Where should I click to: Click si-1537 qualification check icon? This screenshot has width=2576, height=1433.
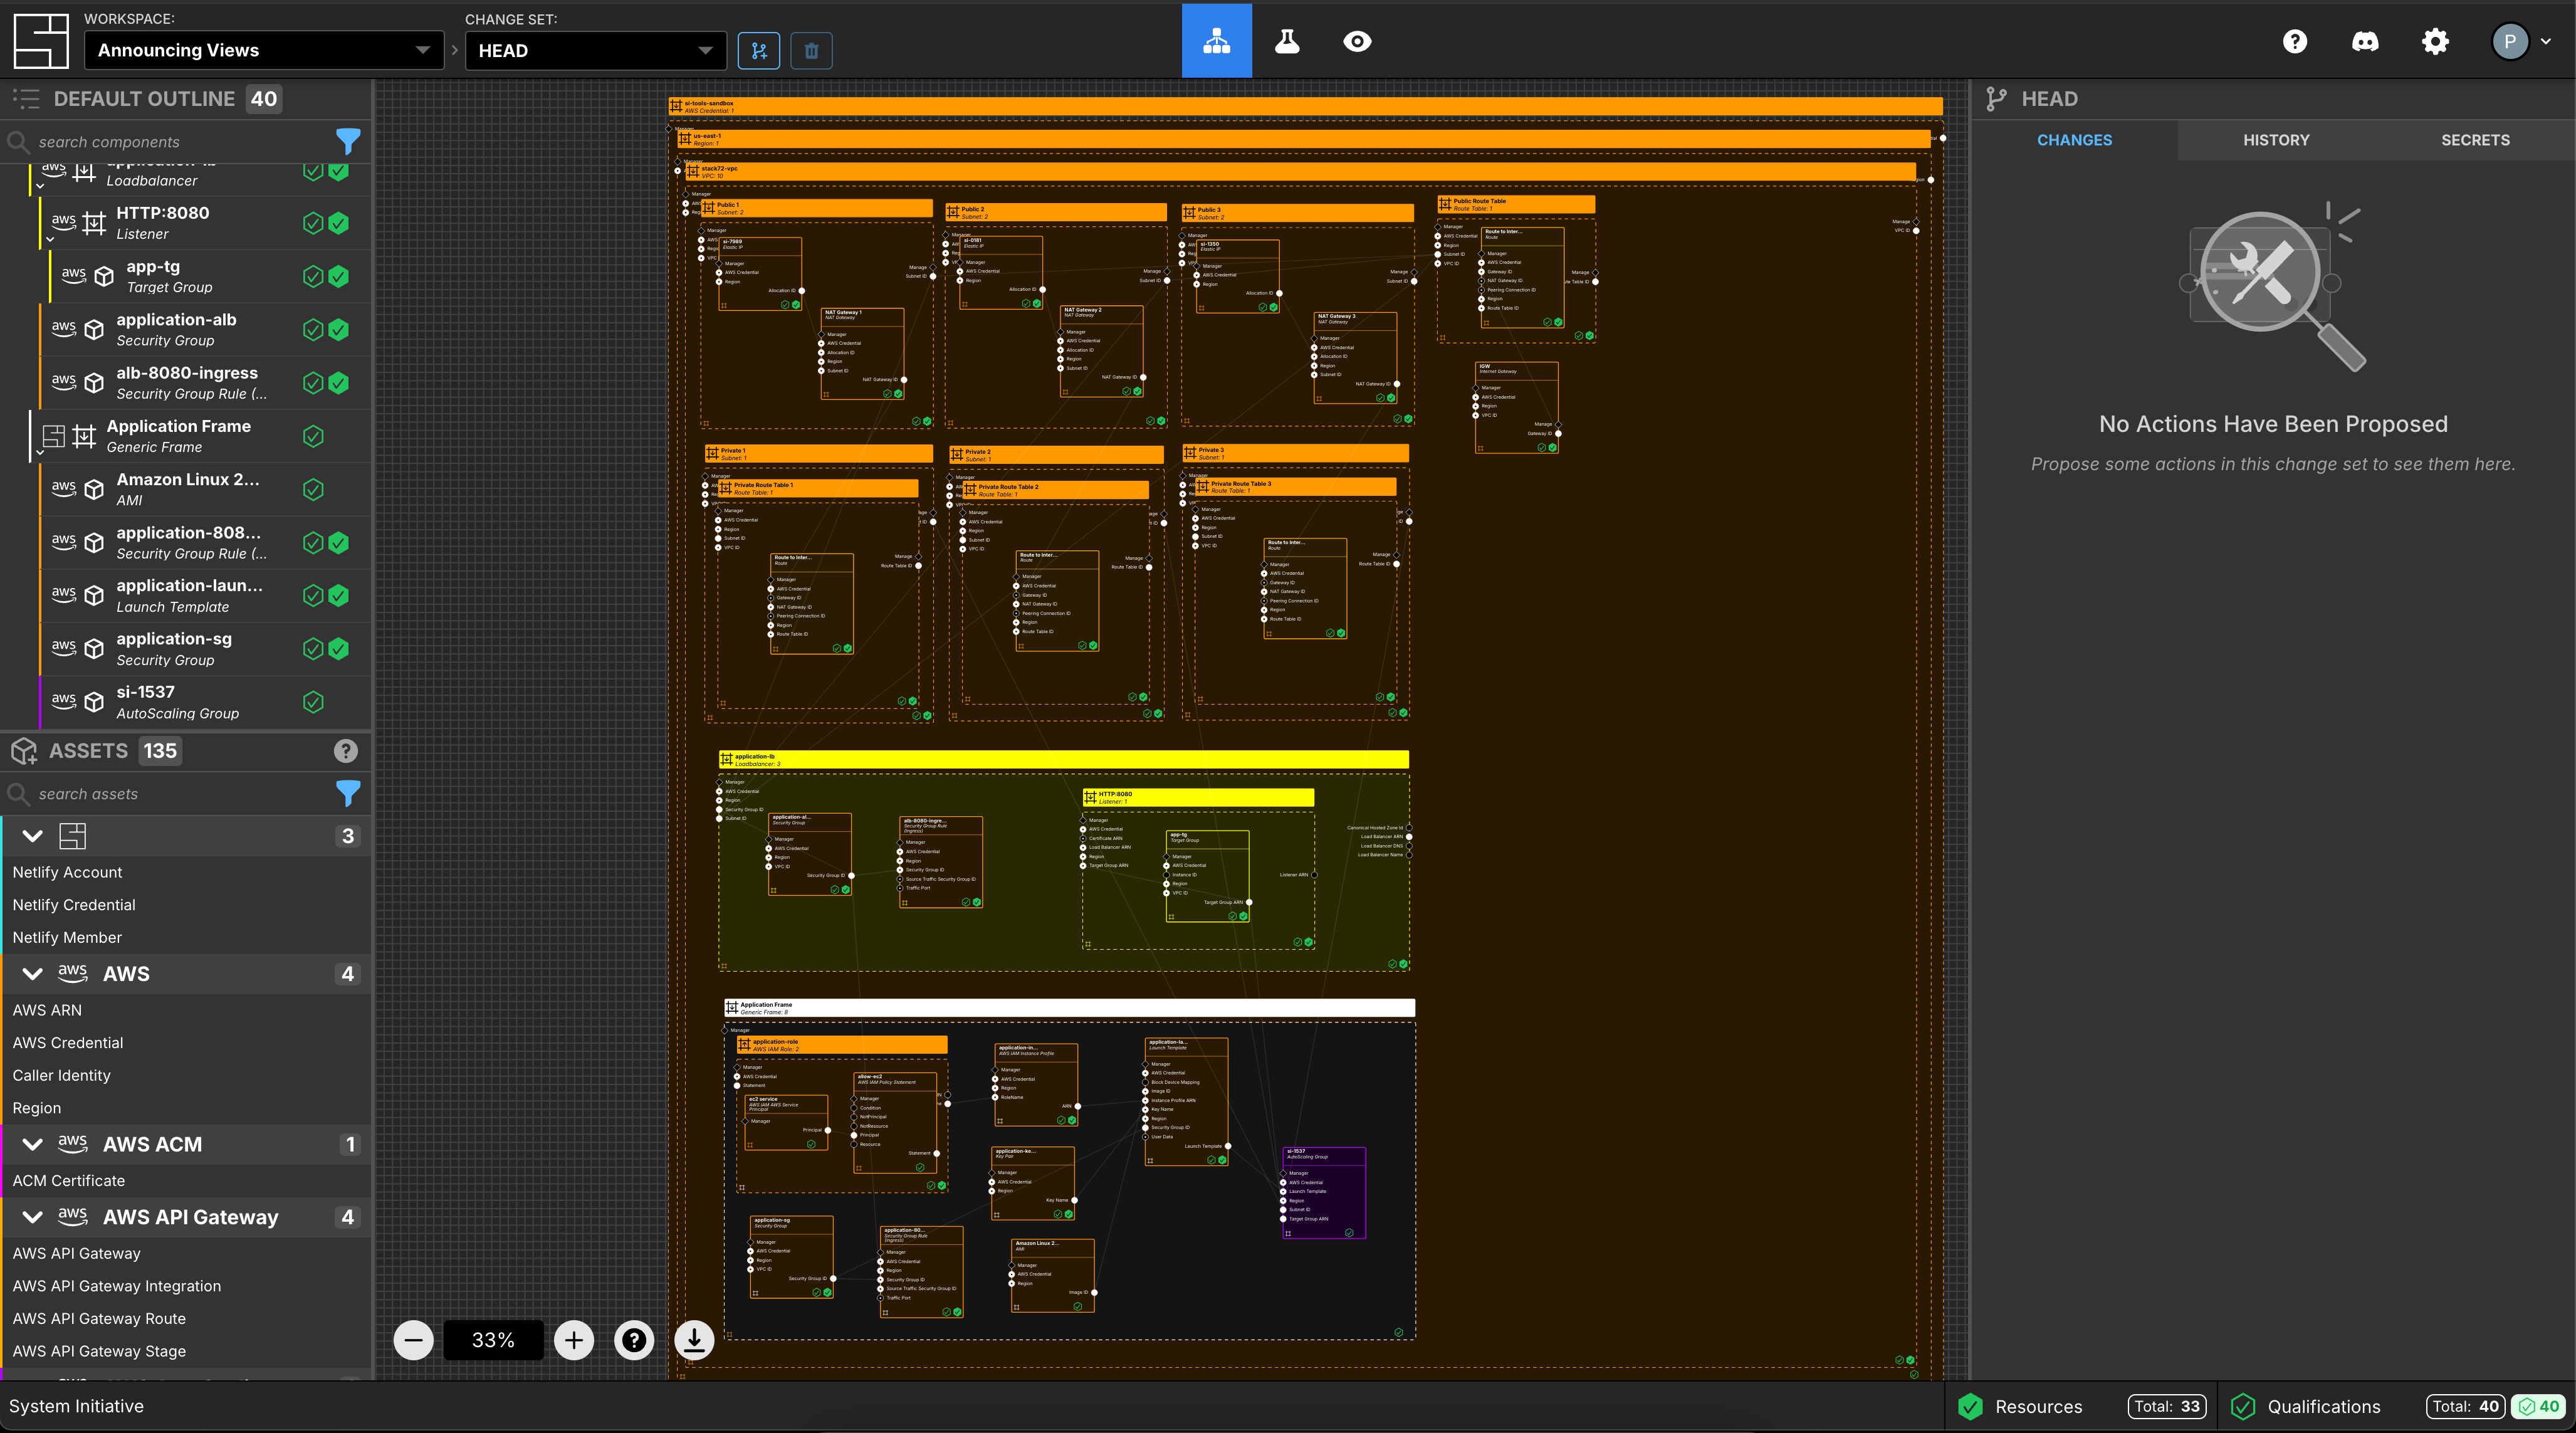click(x=313, y=702)
